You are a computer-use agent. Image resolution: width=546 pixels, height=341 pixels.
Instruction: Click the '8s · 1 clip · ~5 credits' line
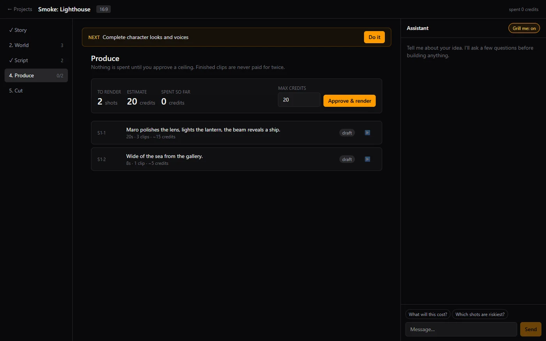(x=147, y=163)
